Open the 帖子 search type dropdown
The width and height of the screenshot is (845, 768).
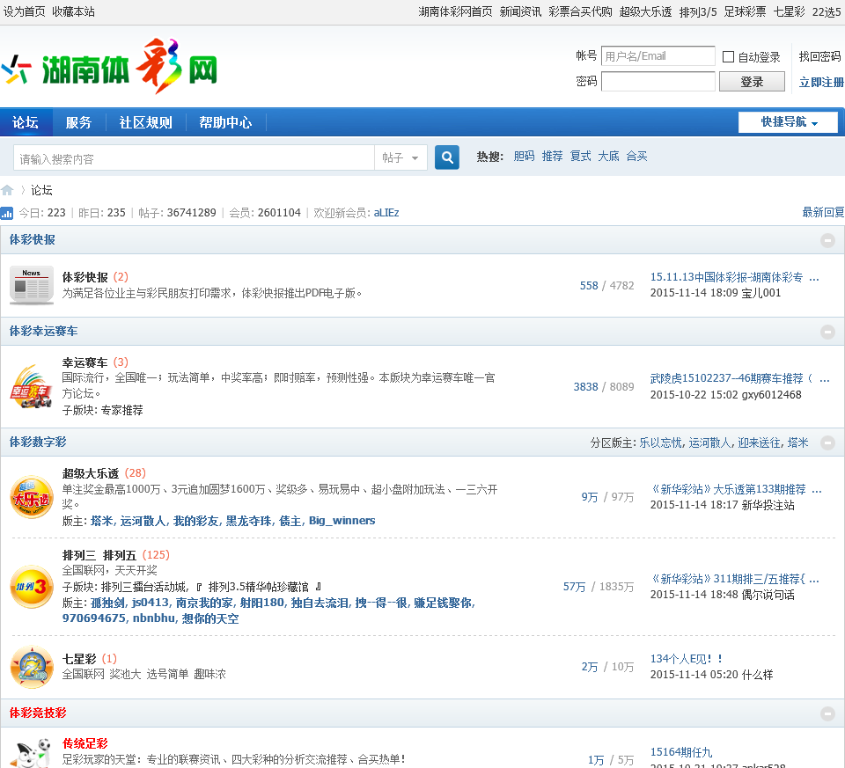pyautogui.click(x=400, y=157)
